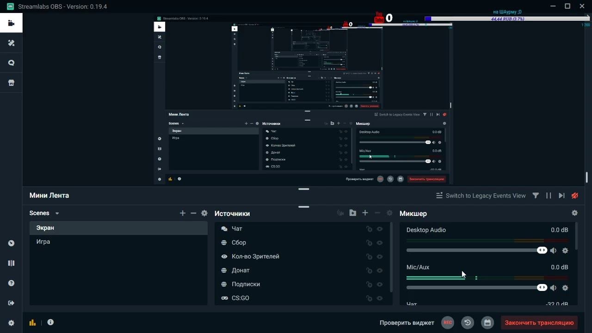This screenshot has height=333, width=592.
Task: Open source properties gear in Источники
Action: click(389, 213)
